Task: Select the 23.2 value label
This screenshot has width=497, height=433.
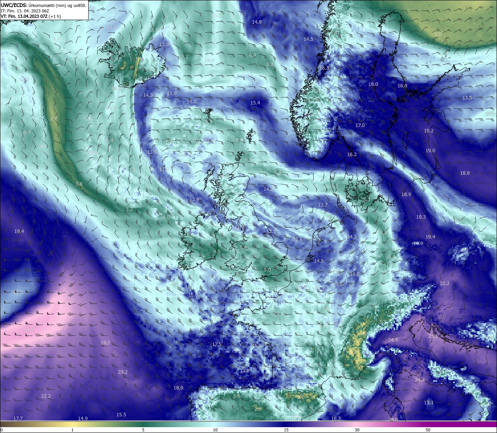Action: [x=123, y=372]
